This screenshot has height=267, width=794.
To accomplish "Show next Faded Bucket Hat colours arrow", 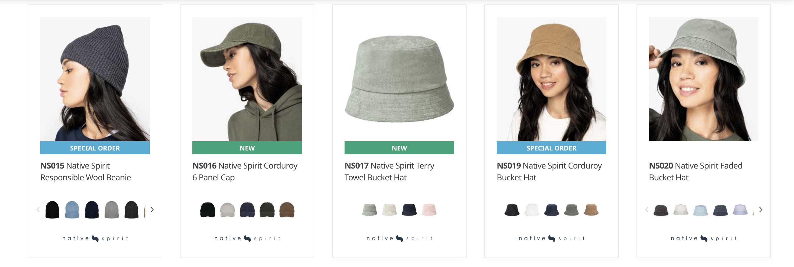I will (x=761, y=210).
